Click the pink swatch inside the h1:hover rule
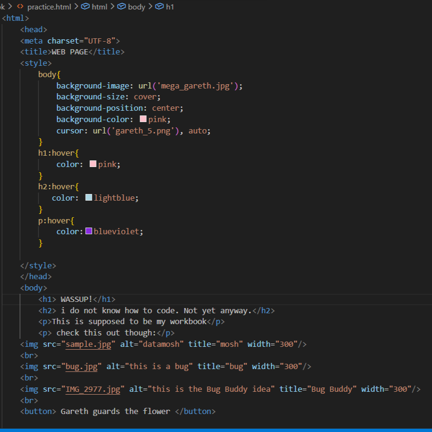Image resolution: width=432 pixels, height=432 pixels. point(93,164)
